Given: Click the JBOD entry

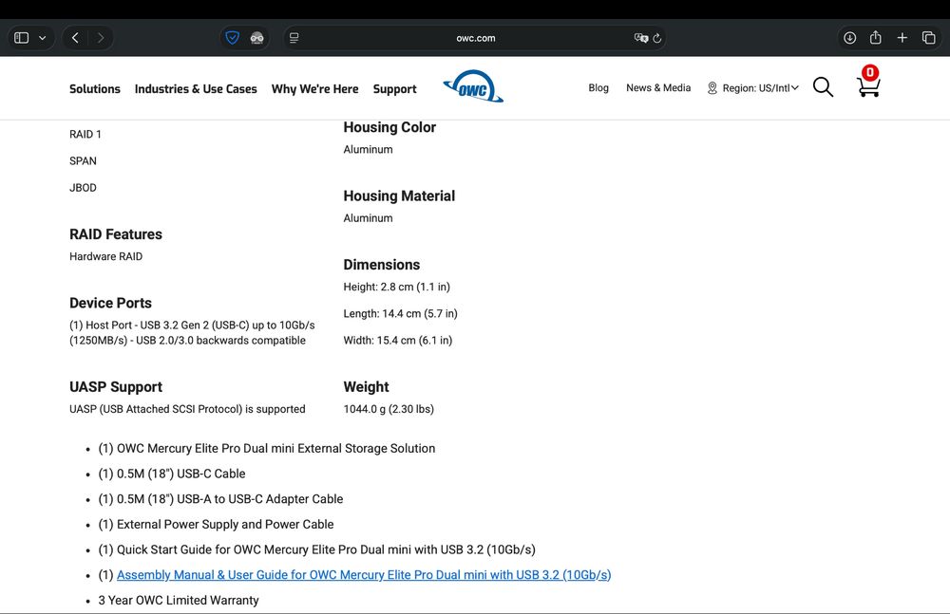Looking at the screenshot, I should click(x=83, y=188).
